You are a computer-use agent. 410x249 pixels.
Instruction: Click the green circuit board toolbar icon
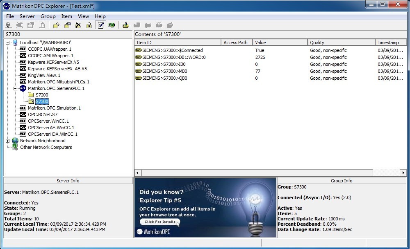(112, 25)
